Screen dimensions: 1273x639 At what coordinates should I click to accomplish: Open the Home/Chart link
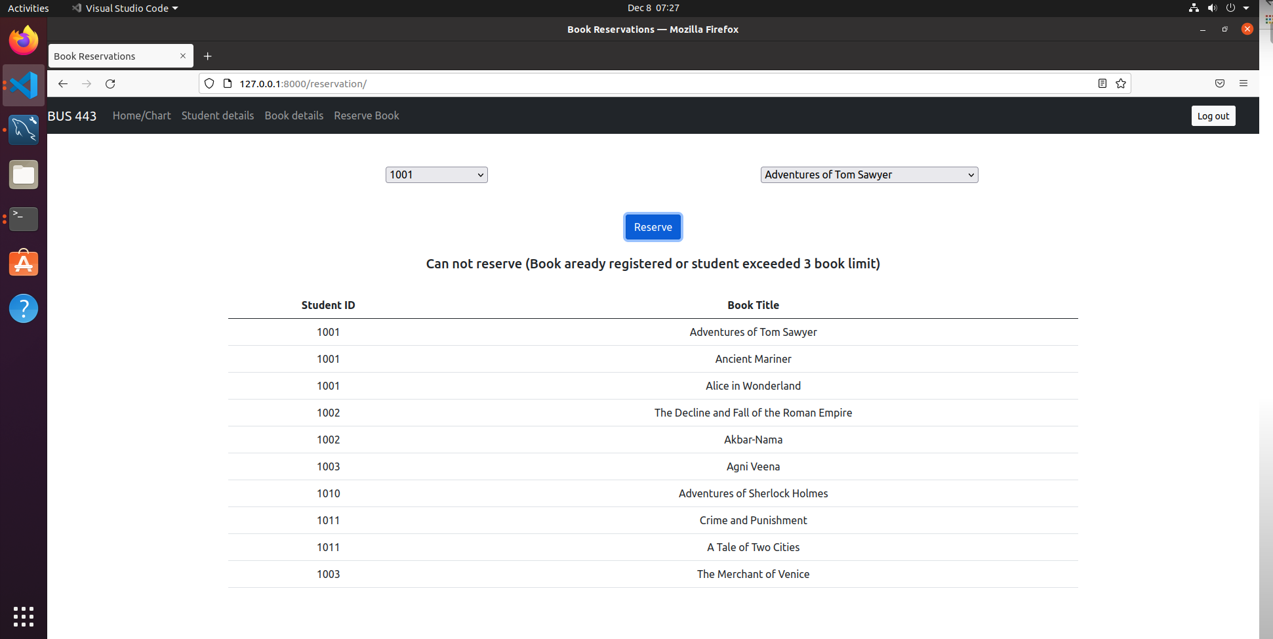[x=142, y=115]
